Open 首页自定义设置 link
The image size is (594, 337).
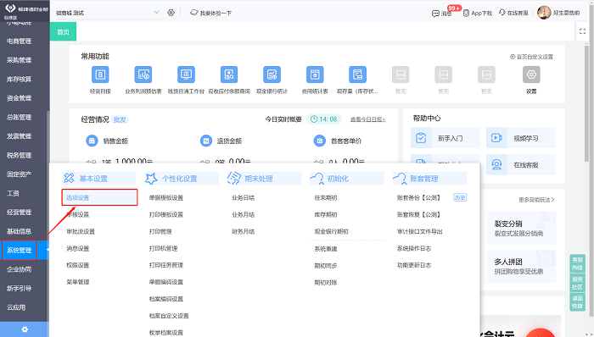[x=531, y=57]
